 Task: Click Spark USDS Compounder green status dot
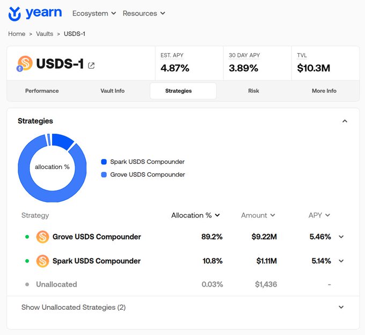(x=27, y=261)
